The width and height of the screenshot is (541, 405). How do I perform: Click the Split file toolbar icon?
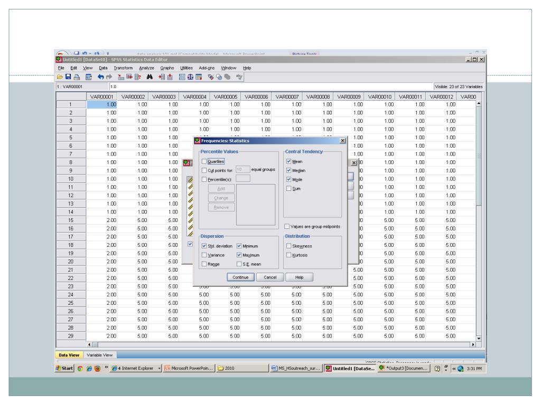point(182,77)
